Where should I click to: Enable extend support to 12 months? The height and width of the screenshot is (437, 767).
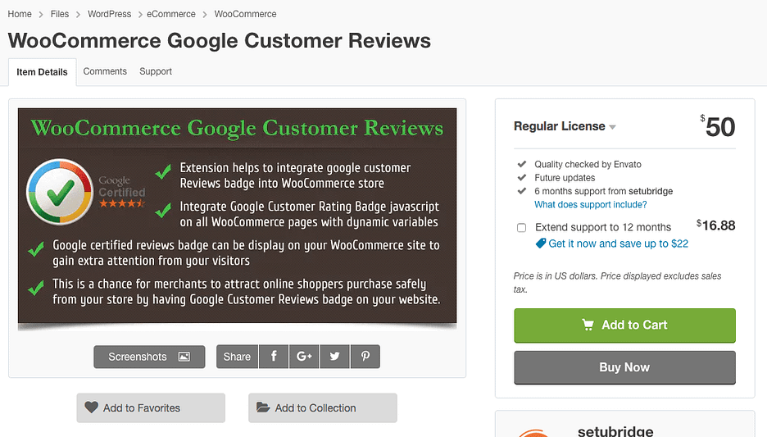[522, 228]
